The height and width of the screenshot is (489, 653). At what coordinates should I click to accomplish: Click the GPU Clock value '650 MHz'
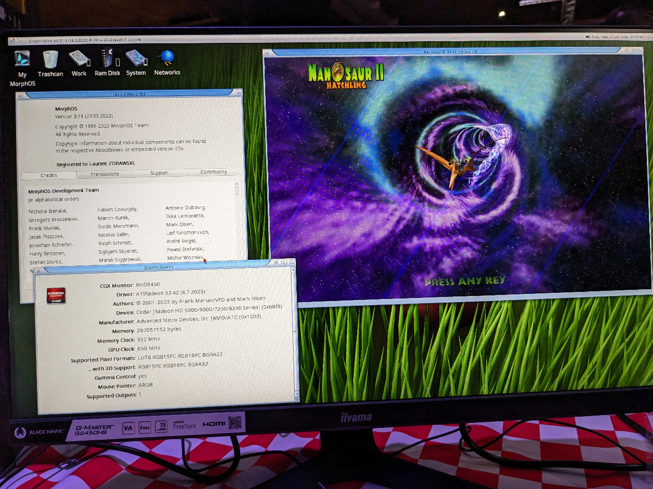[x=149, y=348]
